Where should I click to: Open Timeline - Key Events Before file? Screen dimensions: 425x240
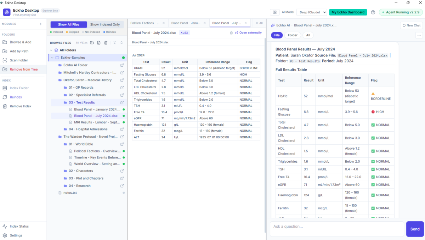pyautogui.click(x=97, y=157)
